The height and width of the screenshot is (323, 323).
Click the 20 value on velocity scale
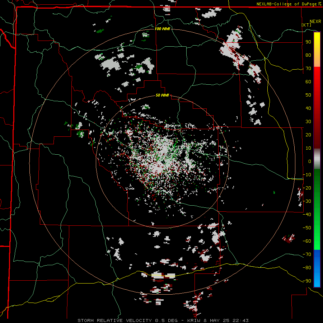click(x=308, y=135)
